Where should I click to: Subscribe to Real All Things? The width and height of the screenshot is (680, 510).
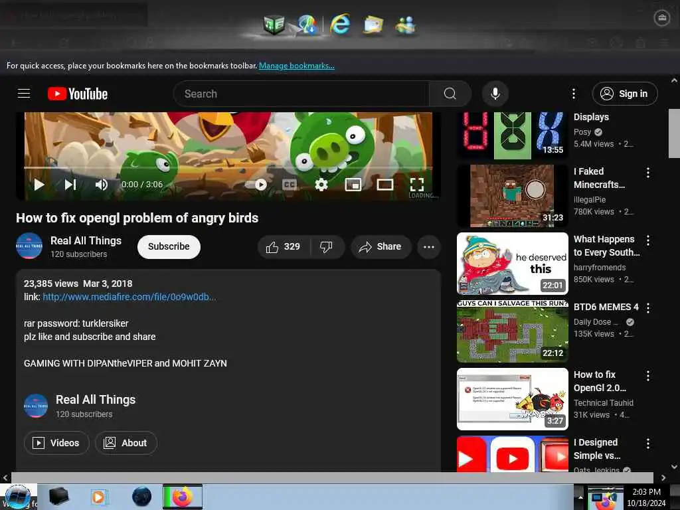(x=169, y=247)
